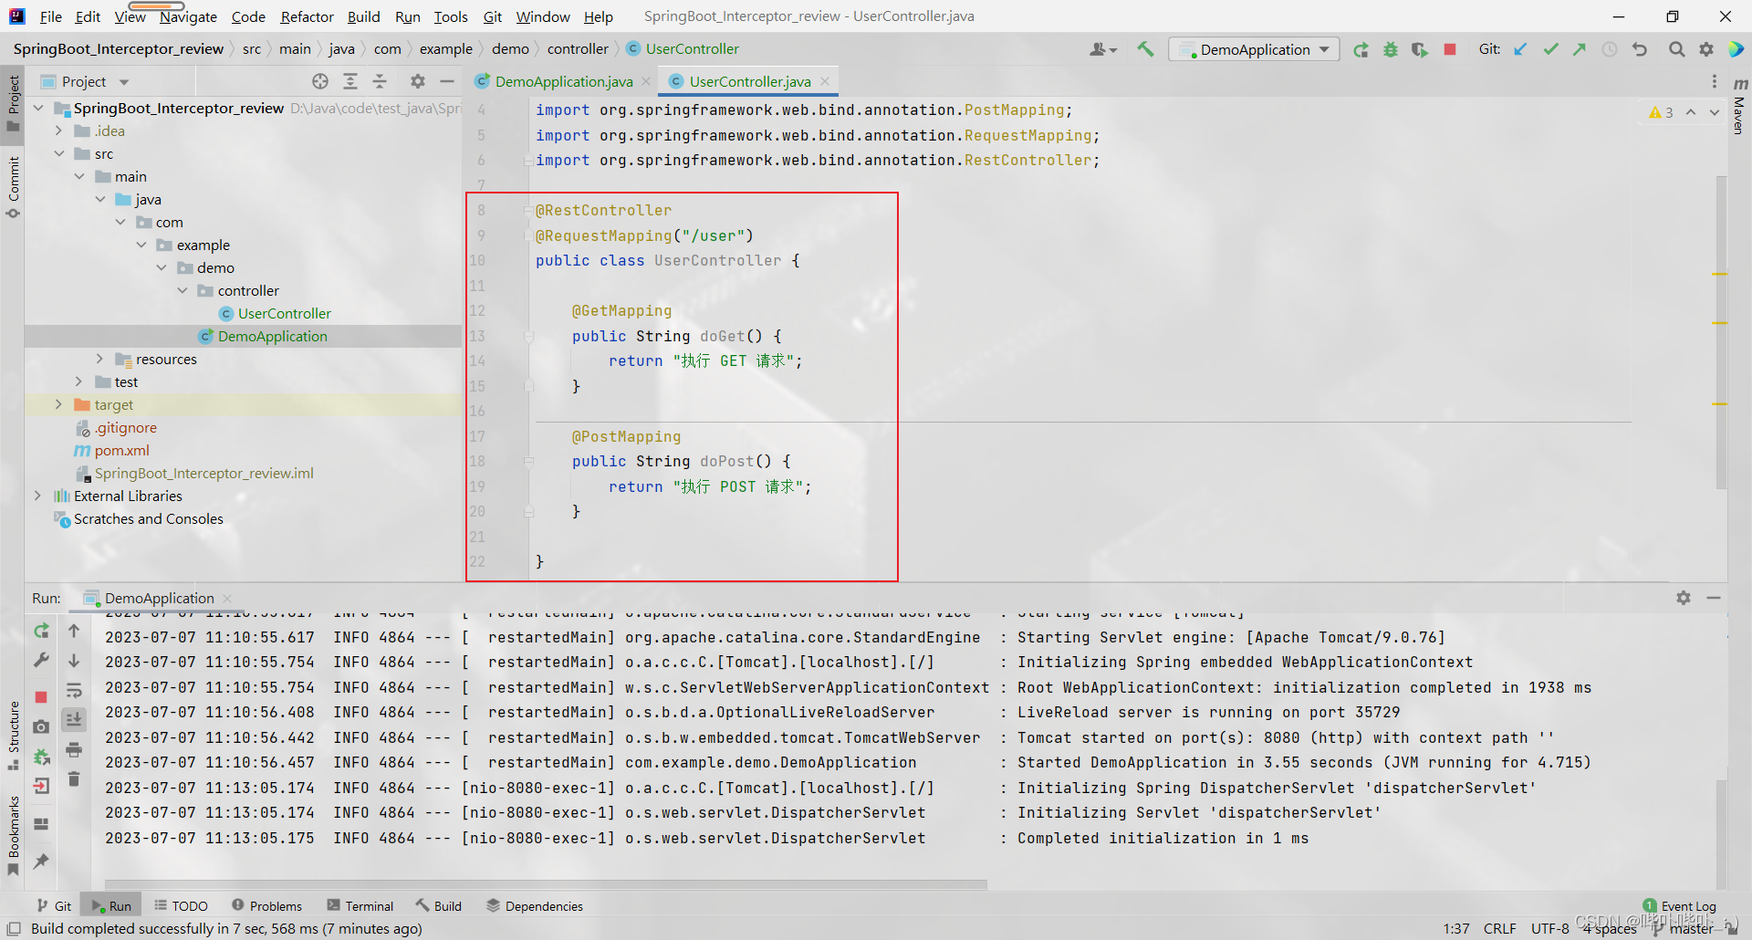Open the Dependencies tool window
This screenshot has height=940, width=1752.
534,905
